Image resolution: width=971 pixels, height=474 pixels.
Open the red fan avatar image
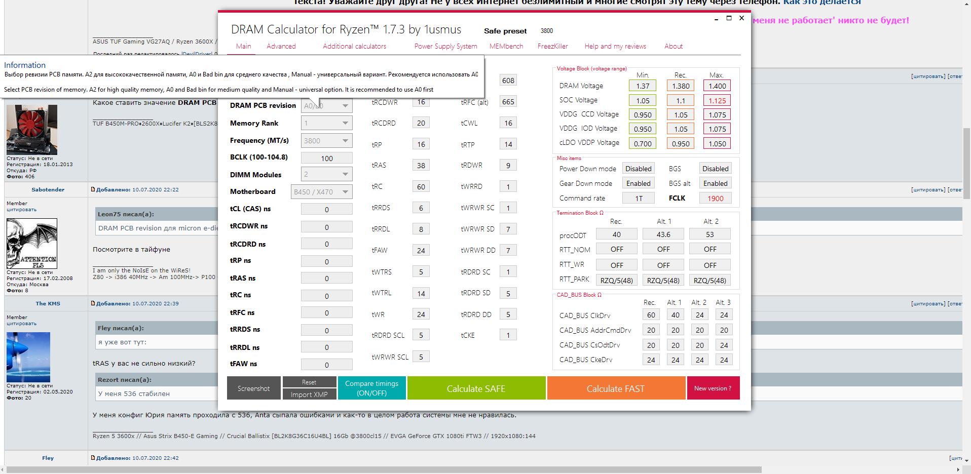32,130
